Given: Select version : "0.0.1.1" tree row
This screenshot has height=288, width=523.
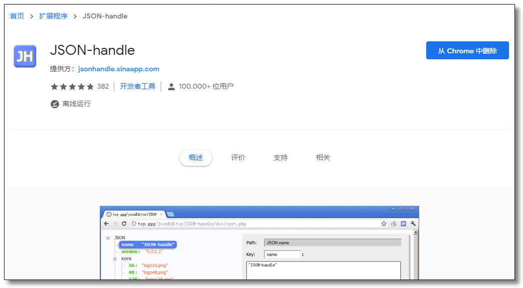Looking at the screenshot, I should coord(142,252).
